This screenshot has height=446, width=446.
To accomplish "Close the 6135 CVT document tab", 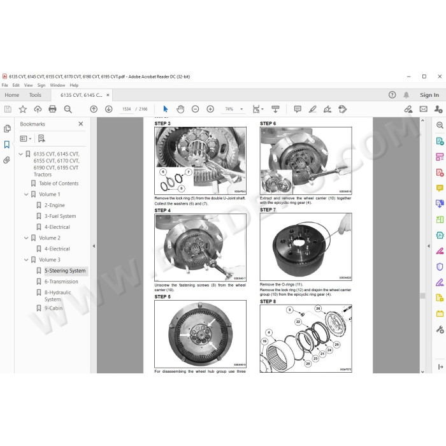I will click(108, 95).
